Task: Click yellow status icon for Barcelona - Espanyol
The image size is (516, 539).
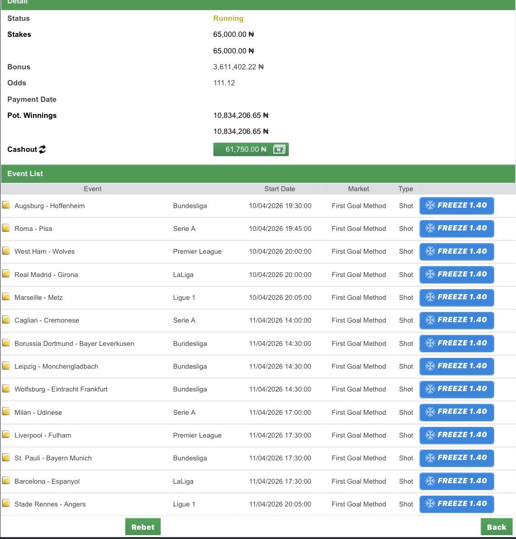Action: (x=6, y=481)
